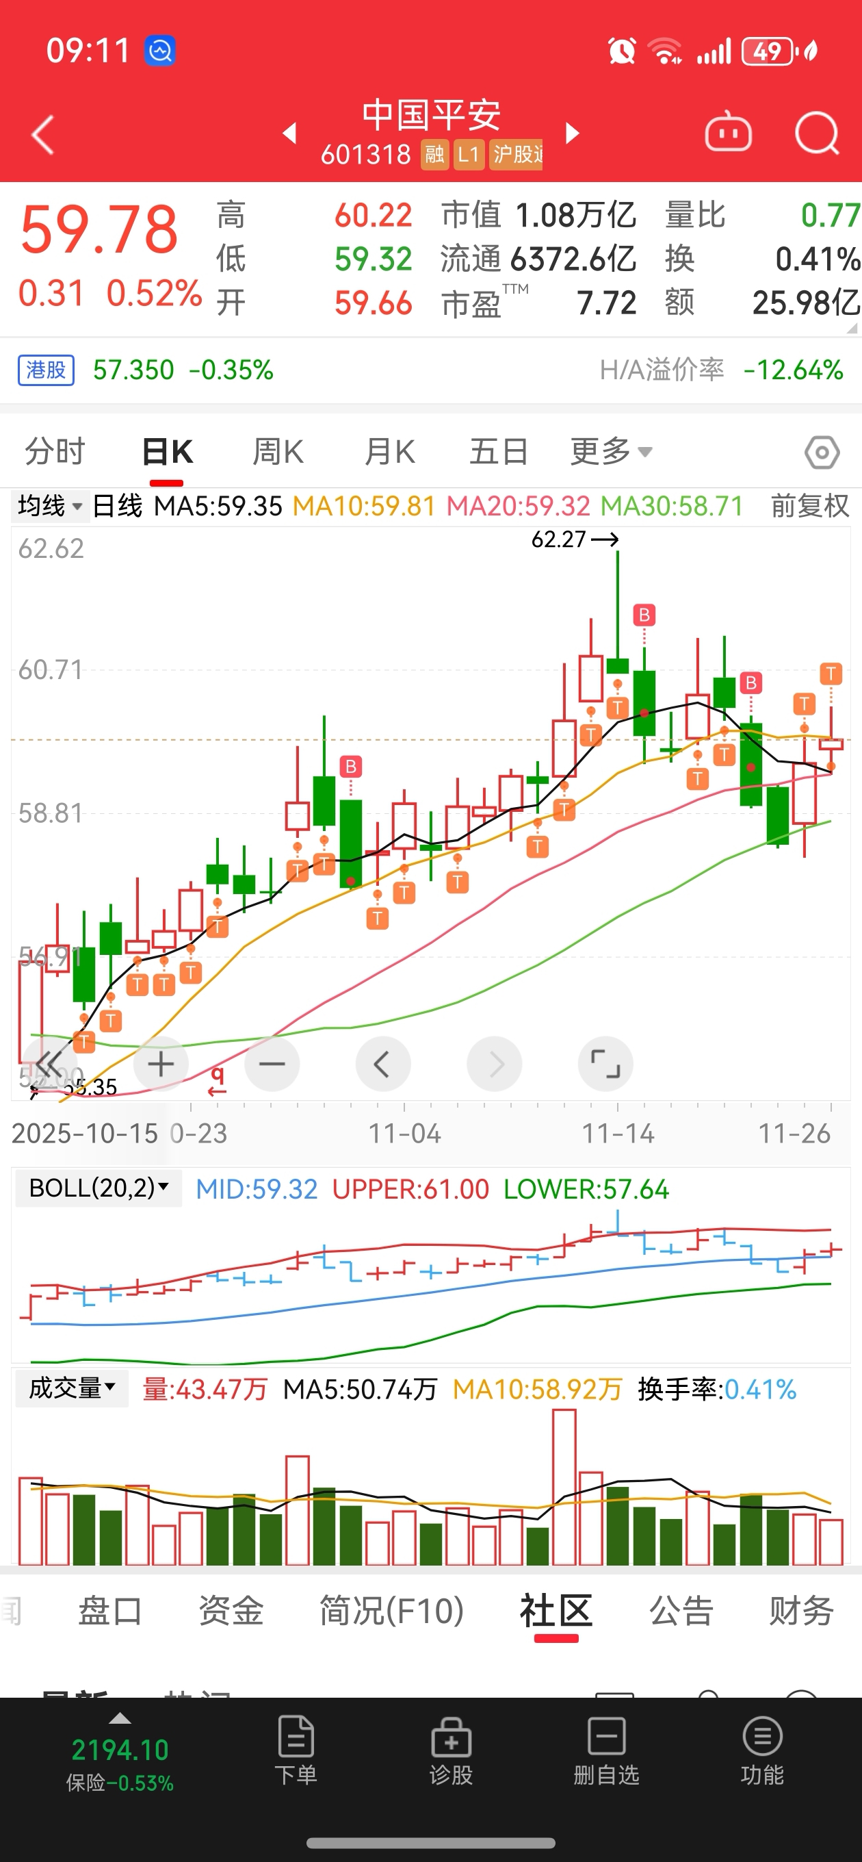
Task: Move chart back with left chevron button
Action: coord(383,1063)
